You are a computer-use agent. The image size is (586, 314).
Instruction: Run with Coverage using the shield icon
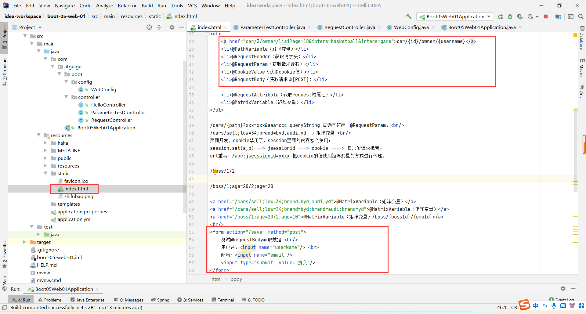pyautogui.click(x=520, y=17)
